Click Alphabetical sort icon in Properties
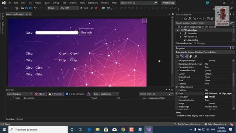The image size is (236, 133). click(182, 57)
